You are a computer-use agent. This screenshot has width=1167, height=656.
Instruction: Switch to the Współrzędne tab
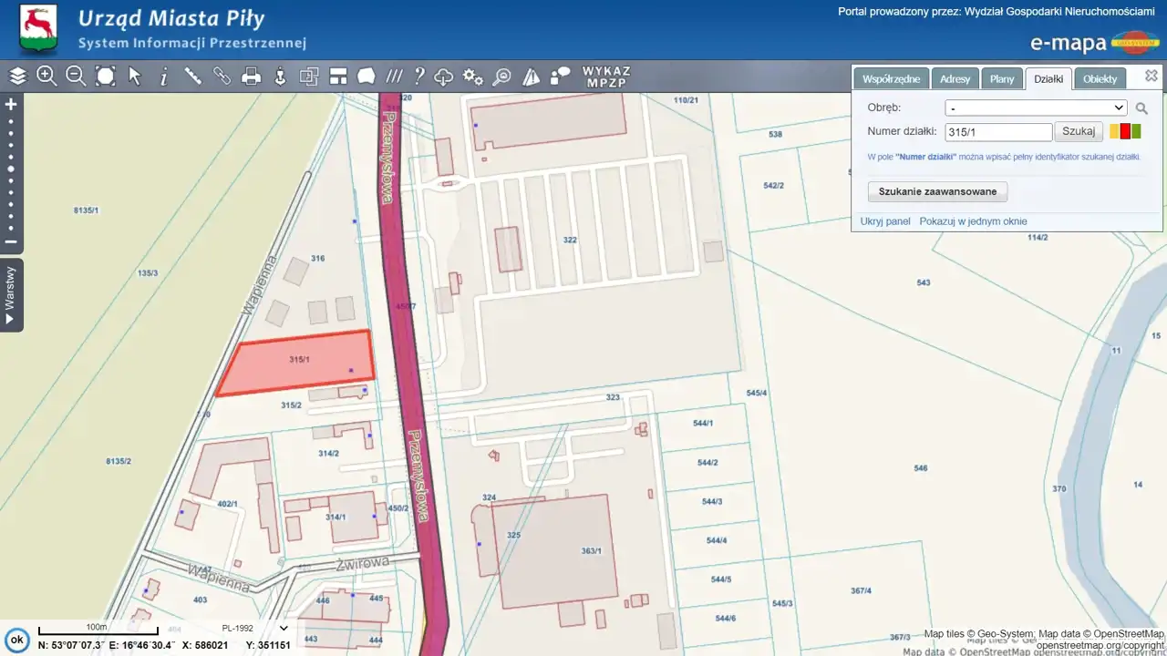893,79
